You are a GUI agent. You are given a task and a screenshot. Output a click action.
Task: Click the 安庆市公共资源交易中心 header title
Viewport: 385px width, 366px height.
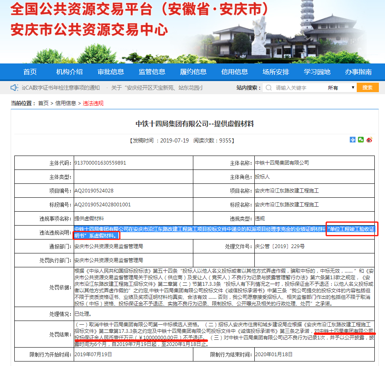[x=89, y=30]
